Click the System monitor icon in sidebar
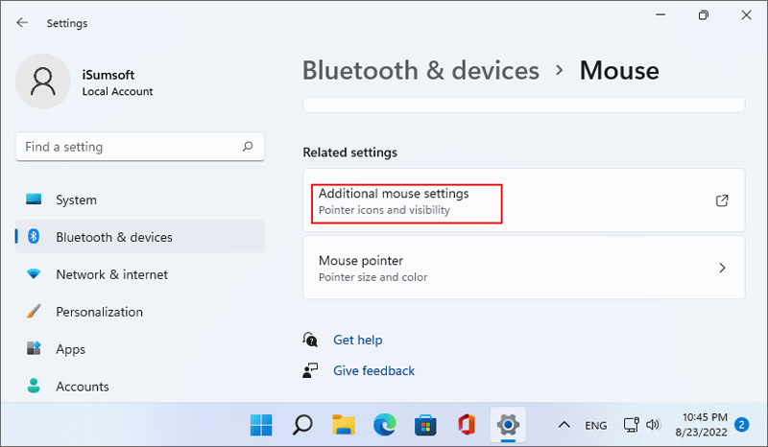Image resolution: width=768 pixels, height=447 pixels. [x=34, y=200]
